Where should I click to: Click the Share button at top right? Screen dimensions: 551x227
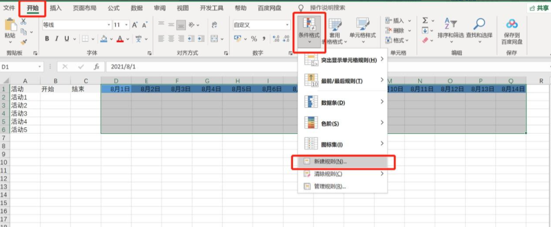click(538, 8)
